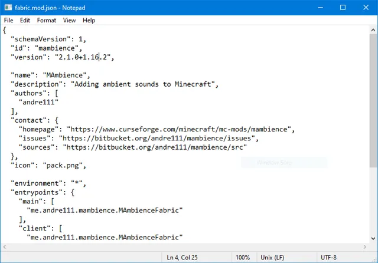The image size is (378, 263).
Task: Open the File menu
Action: 8,21
